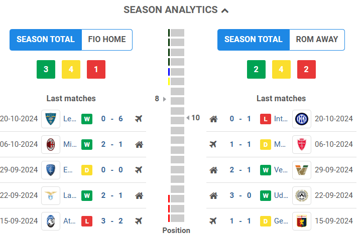
Task: Switch to the FIO HOME tab
Action: pos(106,40)
